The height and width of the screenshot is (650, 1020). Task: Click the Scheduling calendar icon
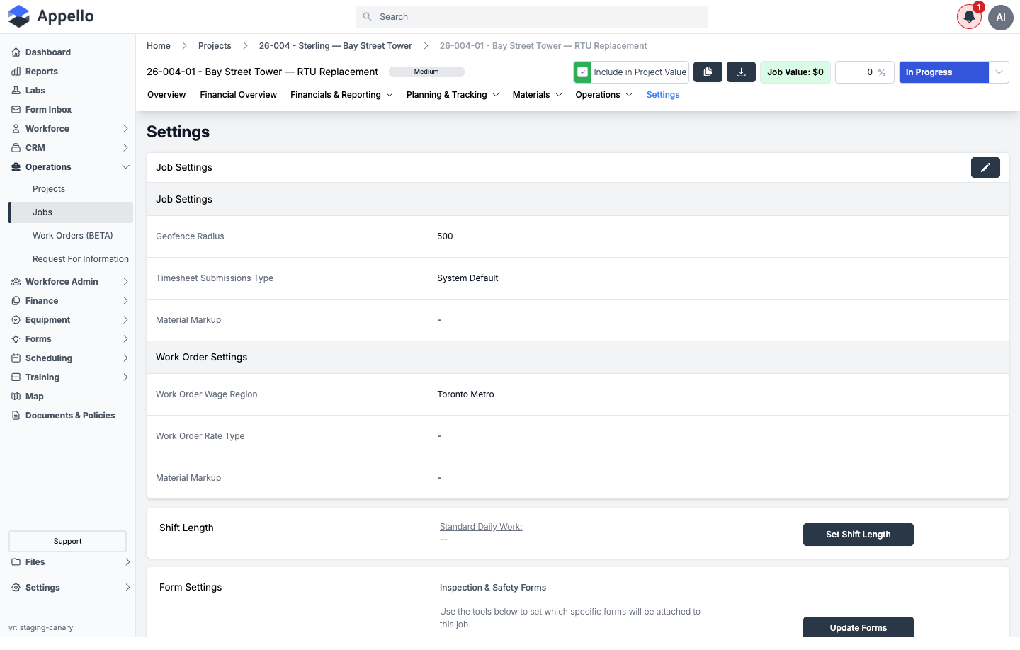click(x=16, y=358)
